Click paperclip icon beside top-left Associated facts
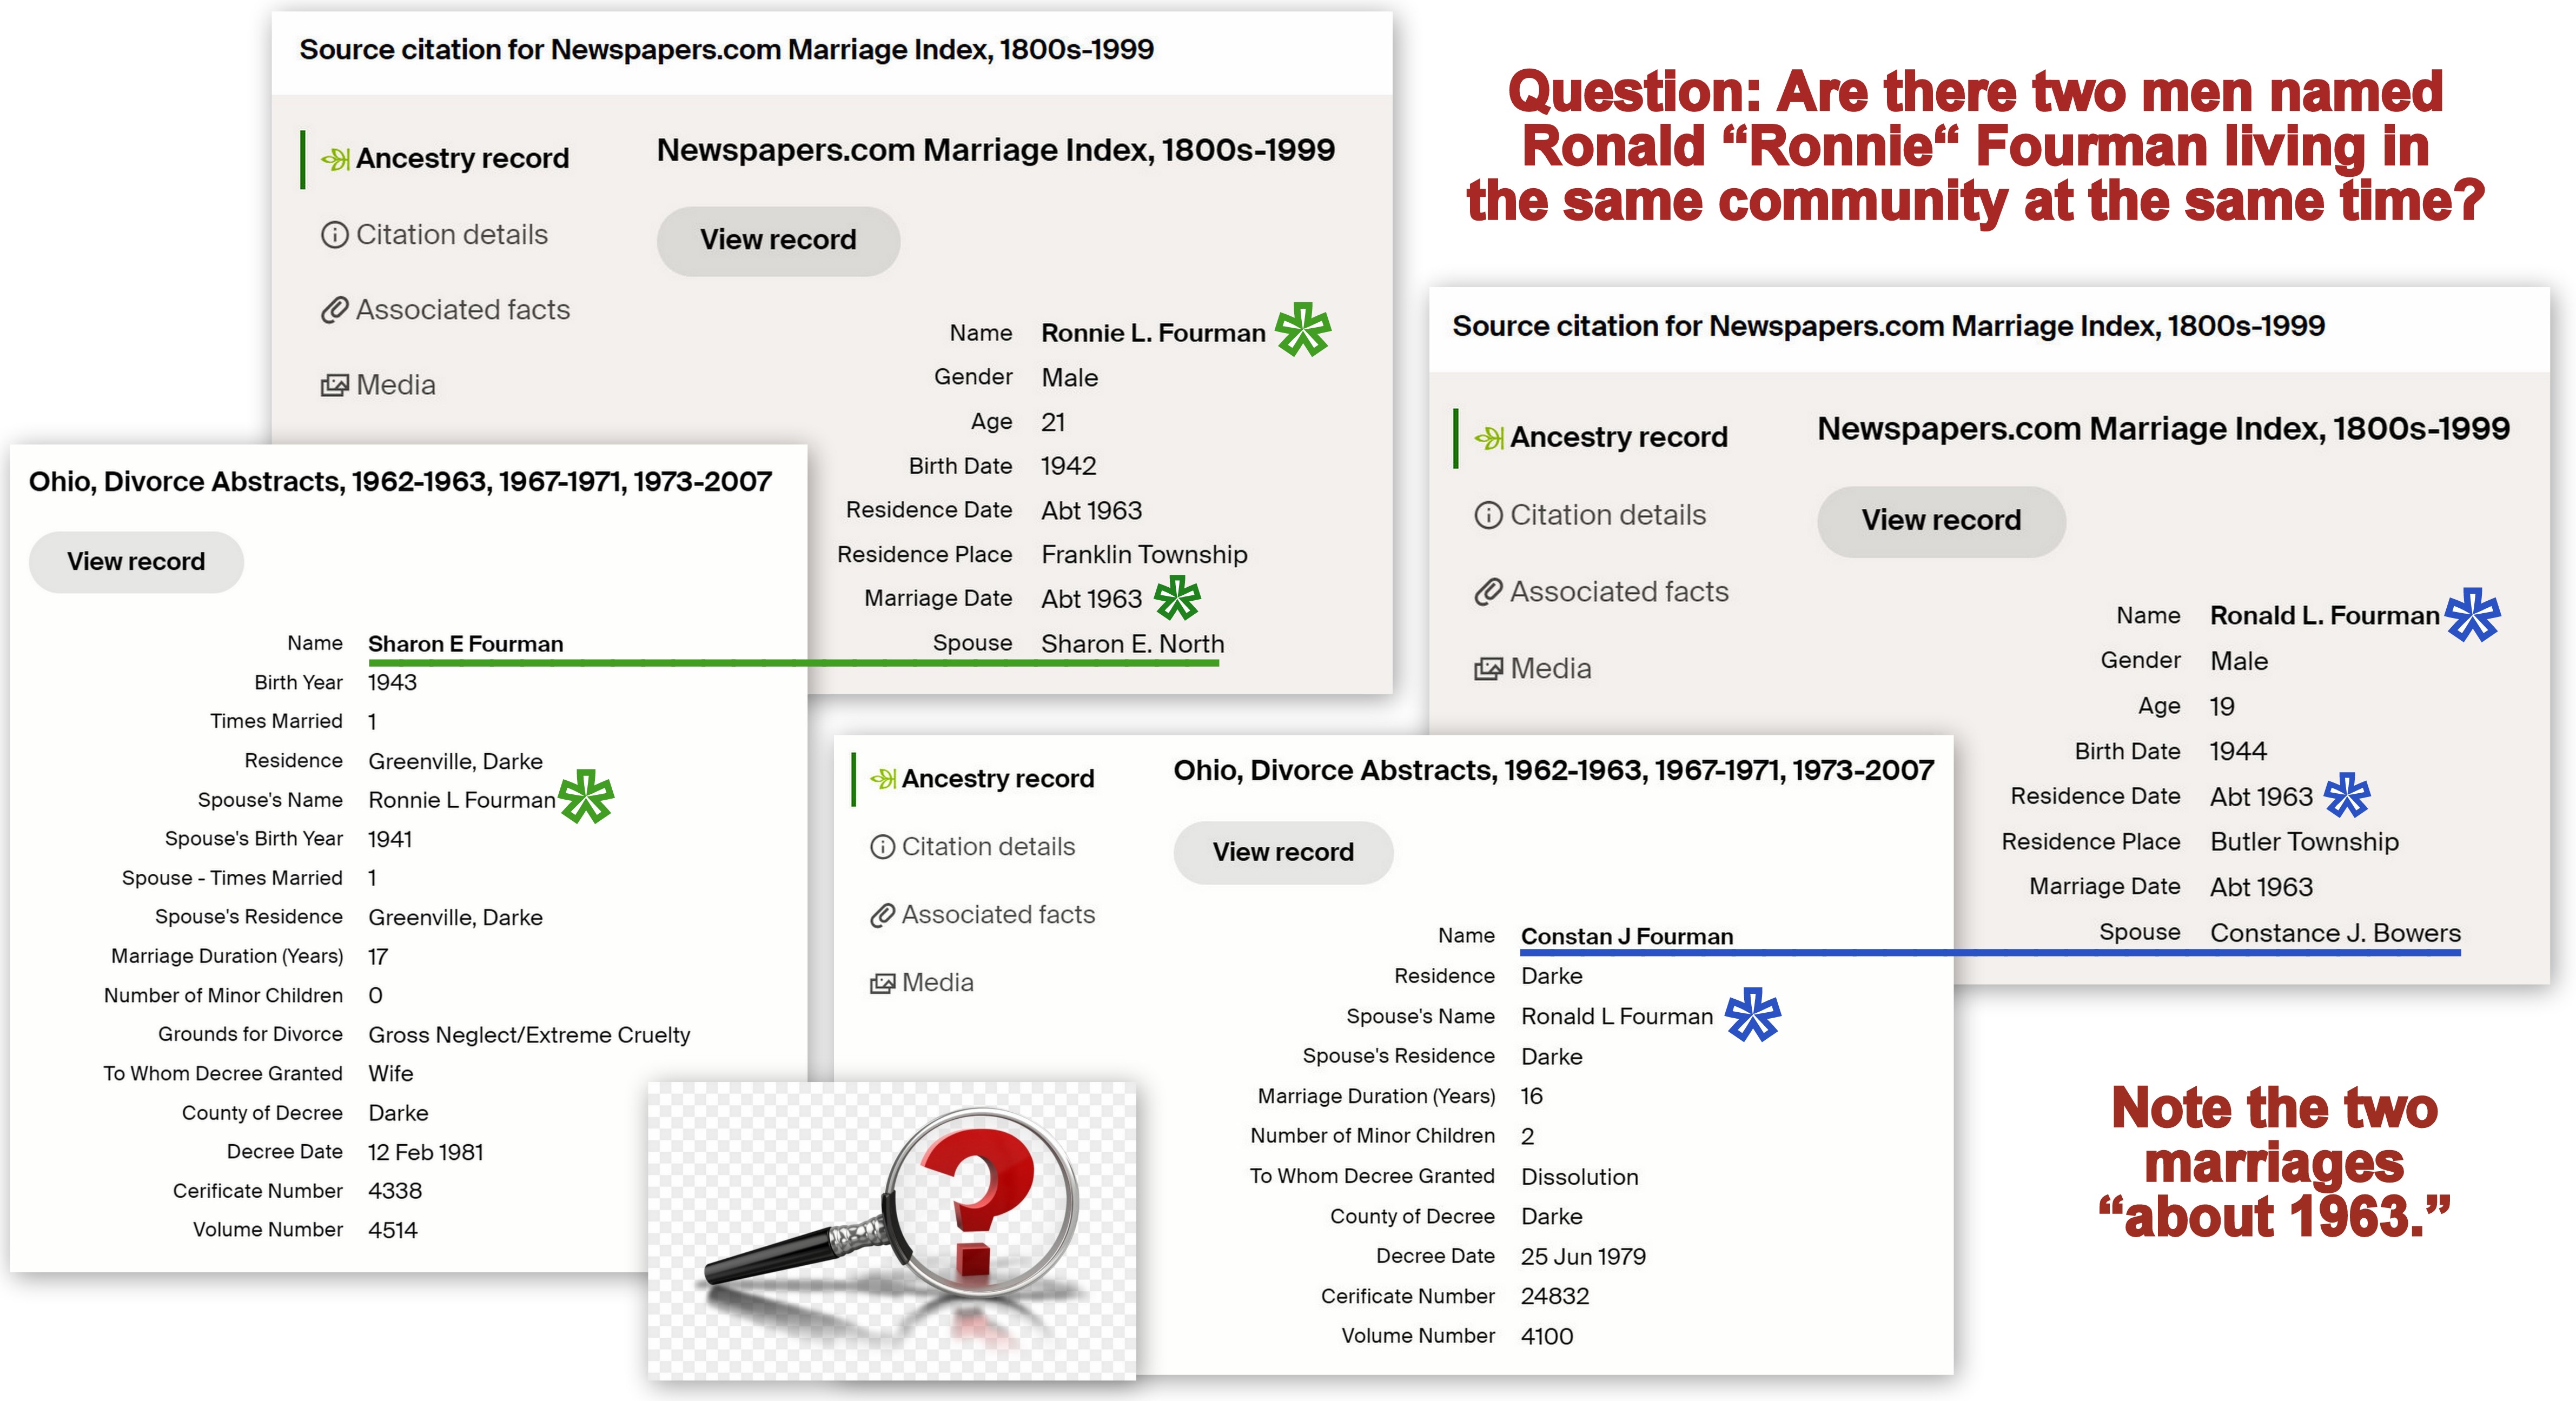2576x1401 pixels. tap(334, 310)
